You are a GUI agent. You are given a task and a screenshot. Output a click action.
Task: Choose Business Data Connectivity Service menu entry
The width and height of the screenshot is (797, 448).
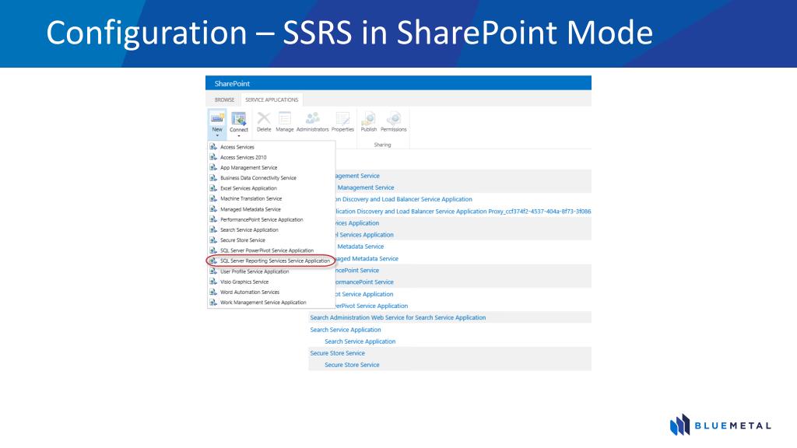(258, 178)
